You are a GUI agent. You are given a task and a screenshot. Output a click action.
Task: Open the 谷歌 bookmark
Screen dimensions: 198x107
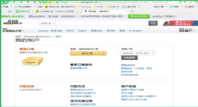39,7
